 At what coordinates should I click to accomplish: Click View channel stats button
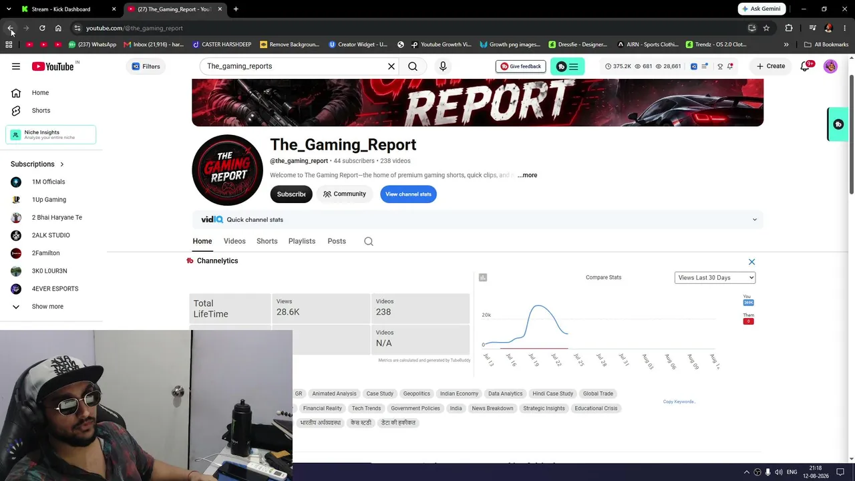point(408,194)
